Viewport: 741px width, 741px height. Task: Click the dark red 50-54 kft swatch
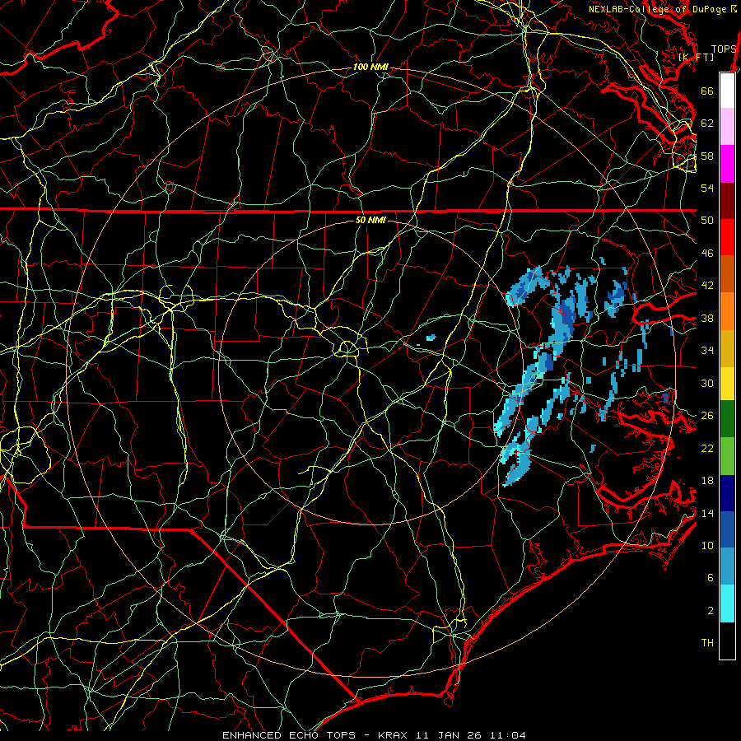(727, 201)
